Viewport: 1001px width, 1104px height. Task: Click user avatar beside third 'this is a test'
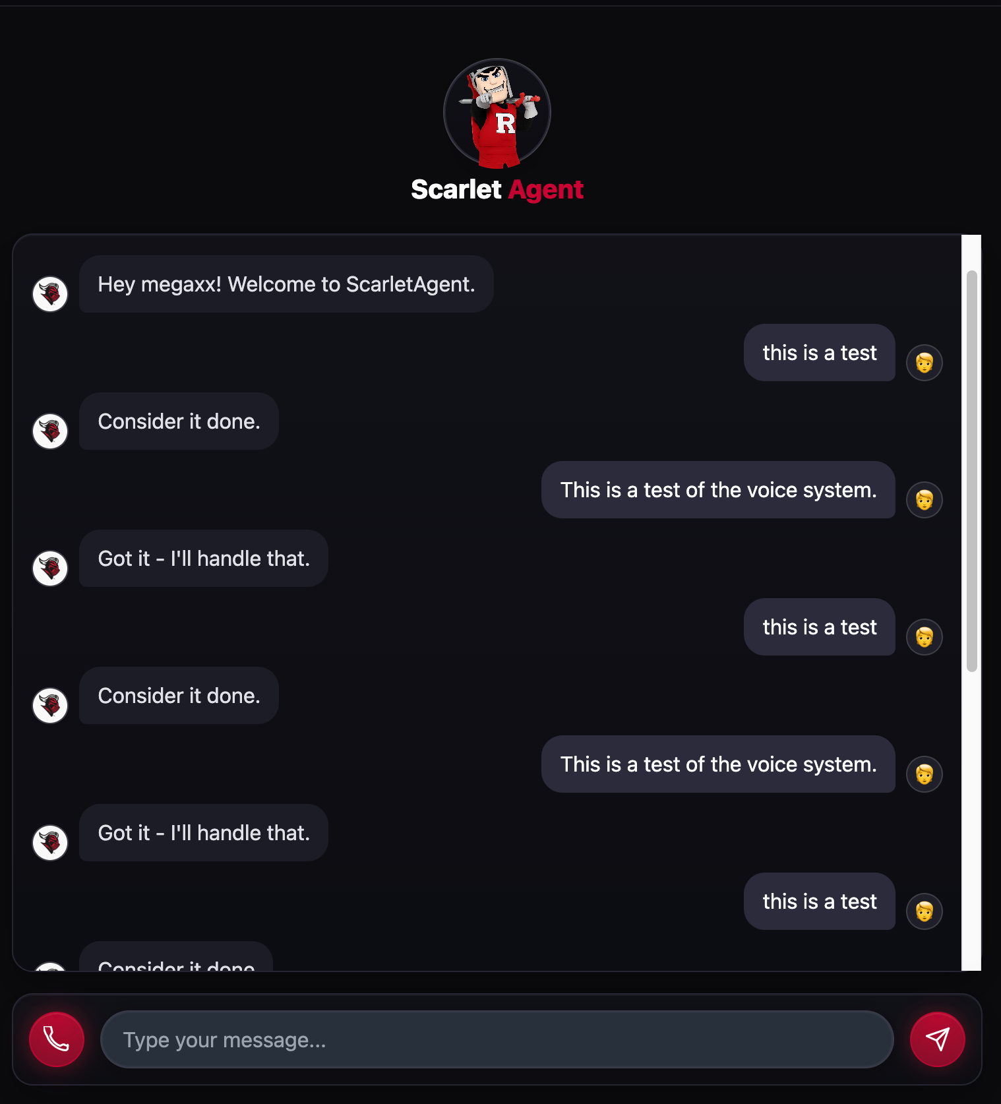coord(925,911)
